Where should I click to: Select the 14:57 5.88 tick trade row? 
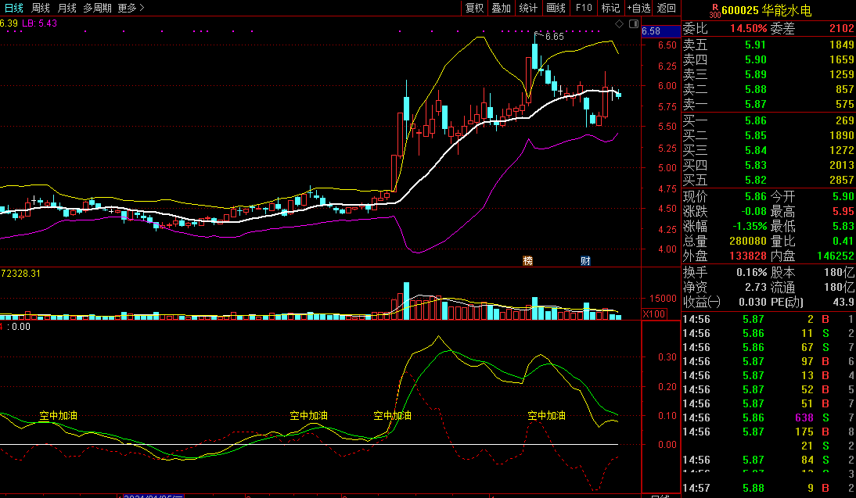(768, 488)
